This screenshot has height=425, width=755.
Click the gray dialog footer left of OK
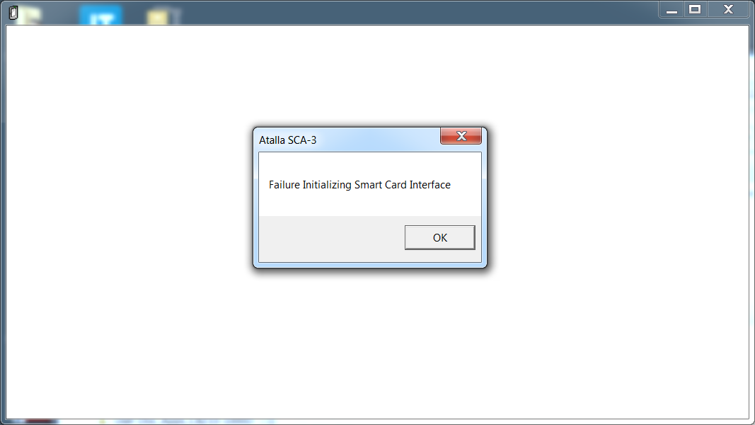(x=331, y=239)
